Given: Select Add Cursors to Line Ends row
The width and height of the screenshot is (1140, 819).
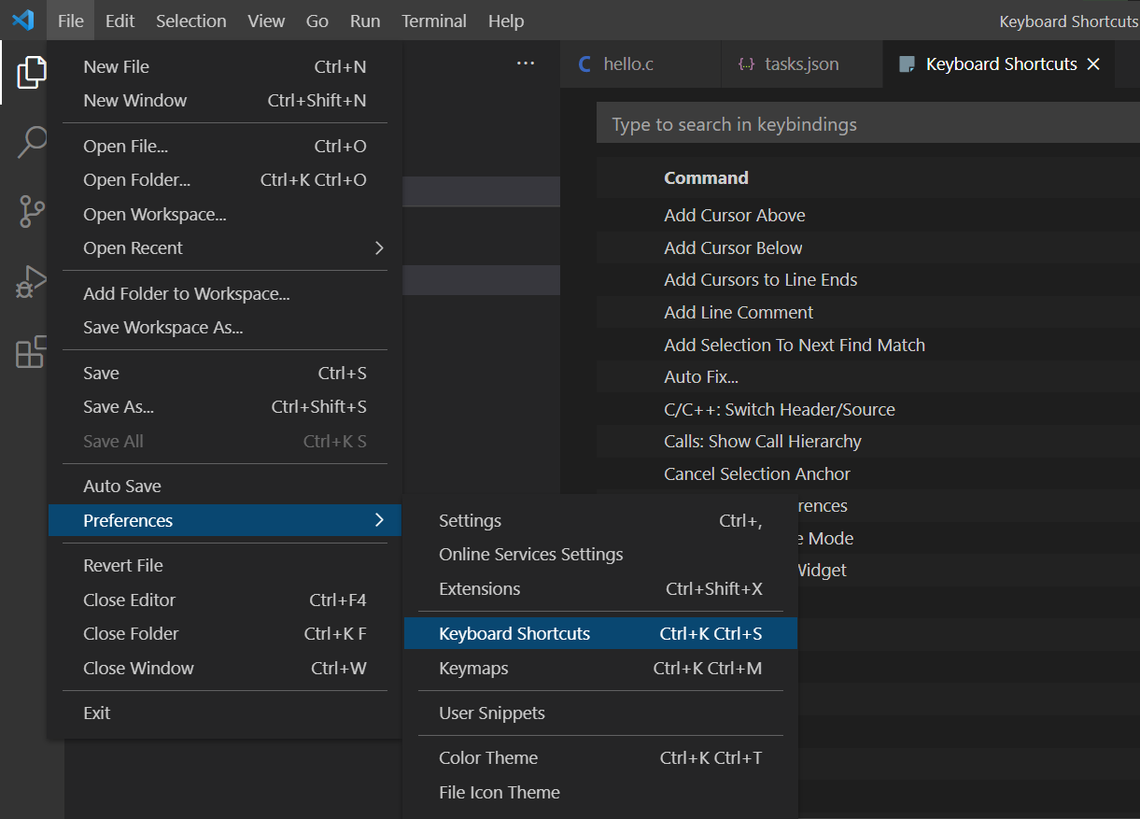Looking at the screenshot, I should [868, 279].
